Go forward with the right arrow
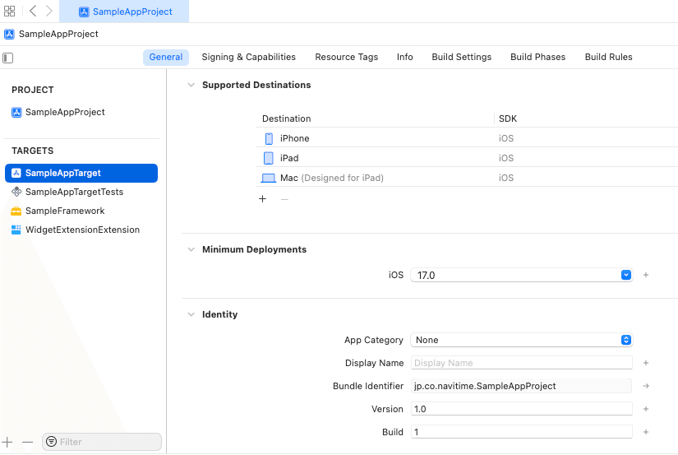The height and width of the screenshot is (455, 678). coord(48,11)
